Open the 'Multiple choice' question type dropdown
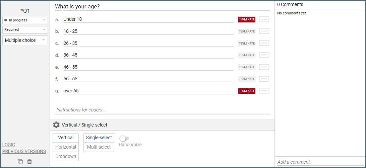This screenshot has width=366, height=168. 25,40
